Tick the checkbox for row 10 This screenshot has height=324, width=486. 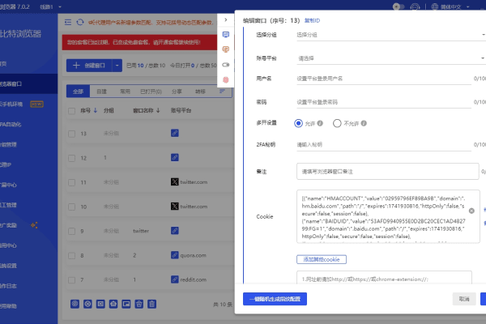(71, 207)
